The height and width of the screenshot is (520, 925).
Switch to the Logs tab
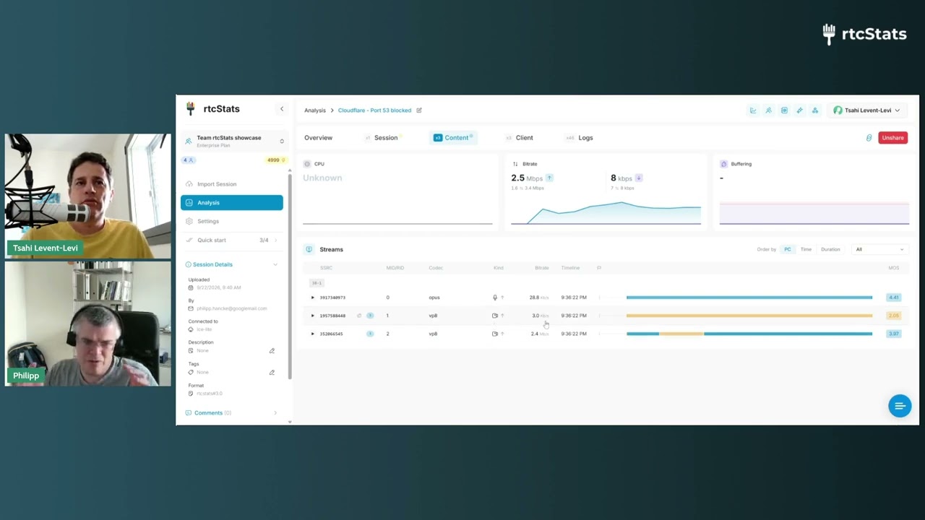(x=580, y=138)
